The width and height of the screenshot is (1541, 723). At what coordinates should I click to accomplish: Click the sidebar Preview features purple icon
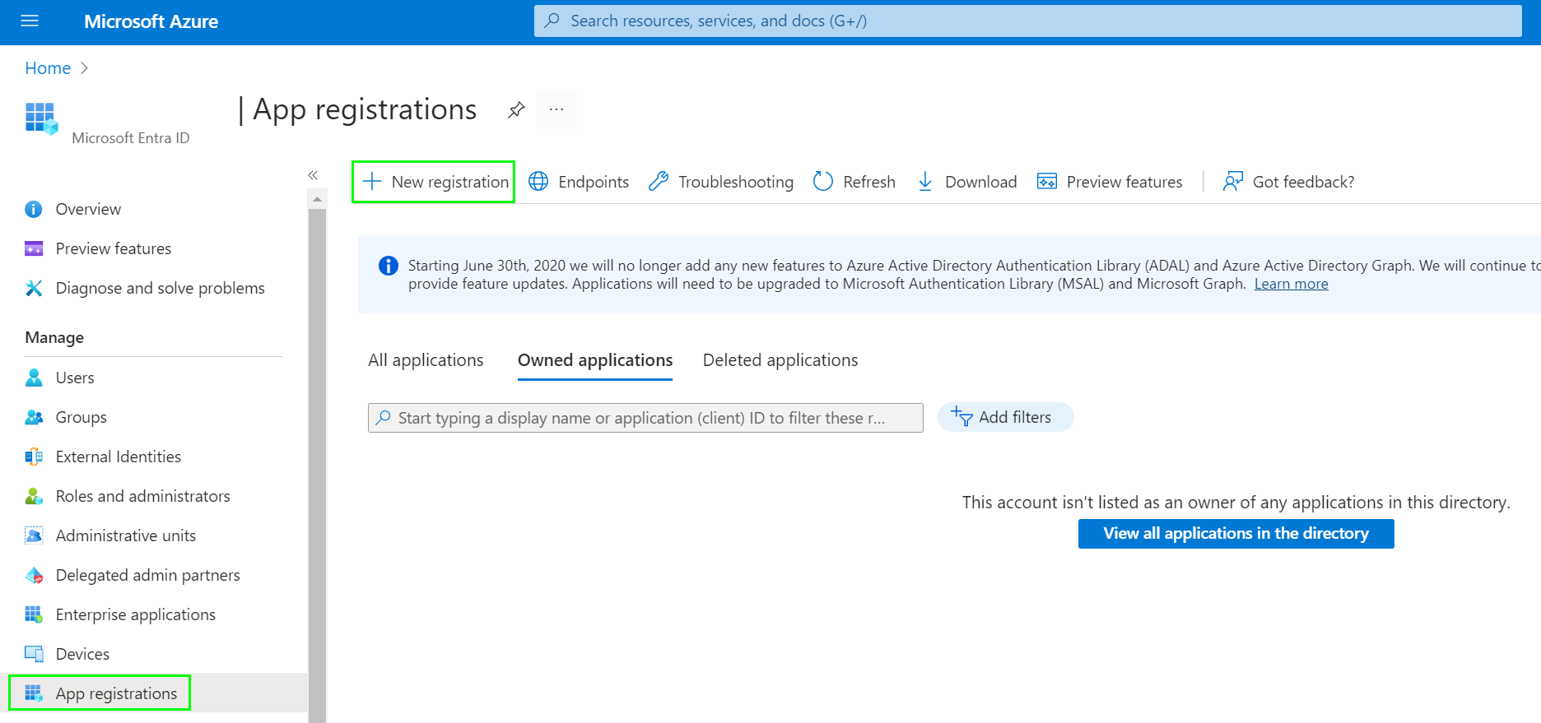(x=34, y=249)
